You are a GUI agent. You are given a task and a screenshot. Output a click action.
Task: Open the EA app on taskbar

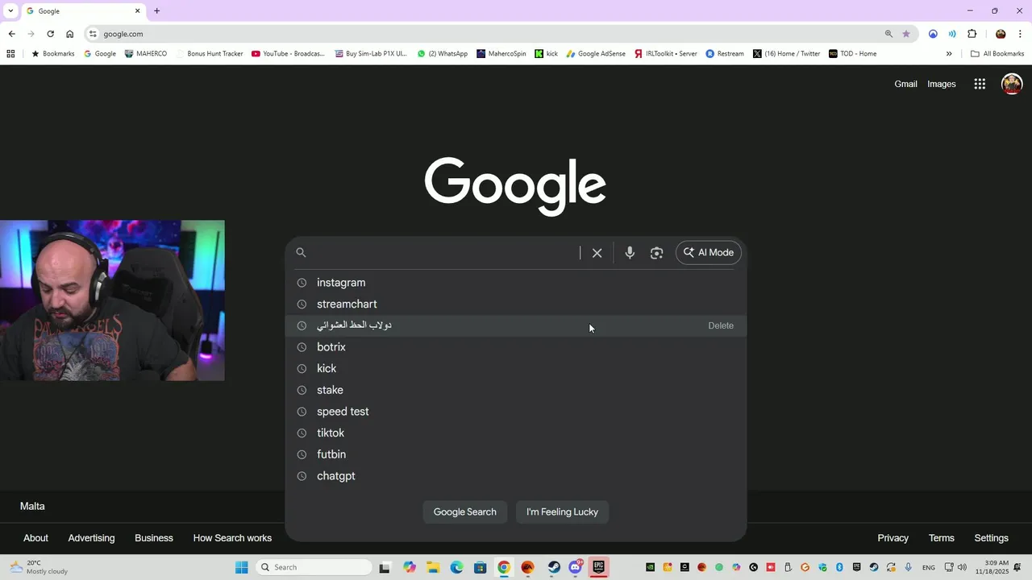[527, 567]
